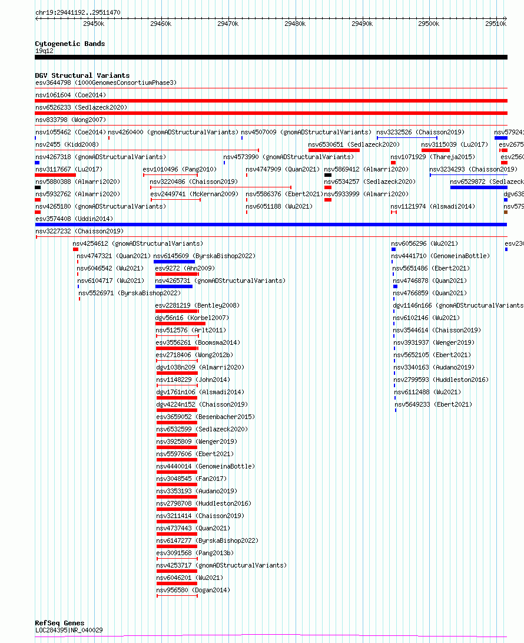
Task: Select variant nsv3048545 (Fan2017)
Action: 191,479
